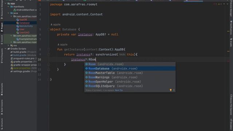Click the lightbulb icon in completion popup
The image size is (233, 131).
pyautogui.click(x=171, y=90)
